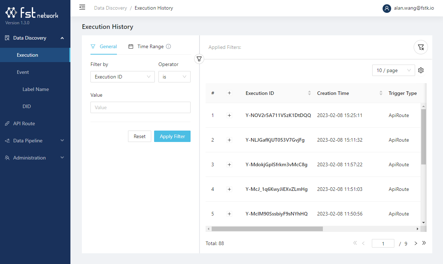Click the Apply Filter button
The width and height of the screenshot is (443, 264).
coord(172,136)
